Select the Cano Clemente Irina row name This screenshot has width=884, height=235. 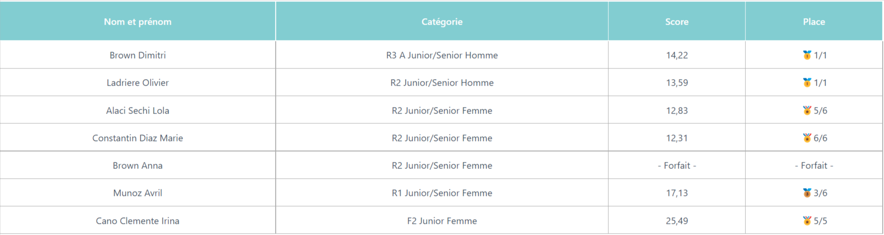[138, 221]
